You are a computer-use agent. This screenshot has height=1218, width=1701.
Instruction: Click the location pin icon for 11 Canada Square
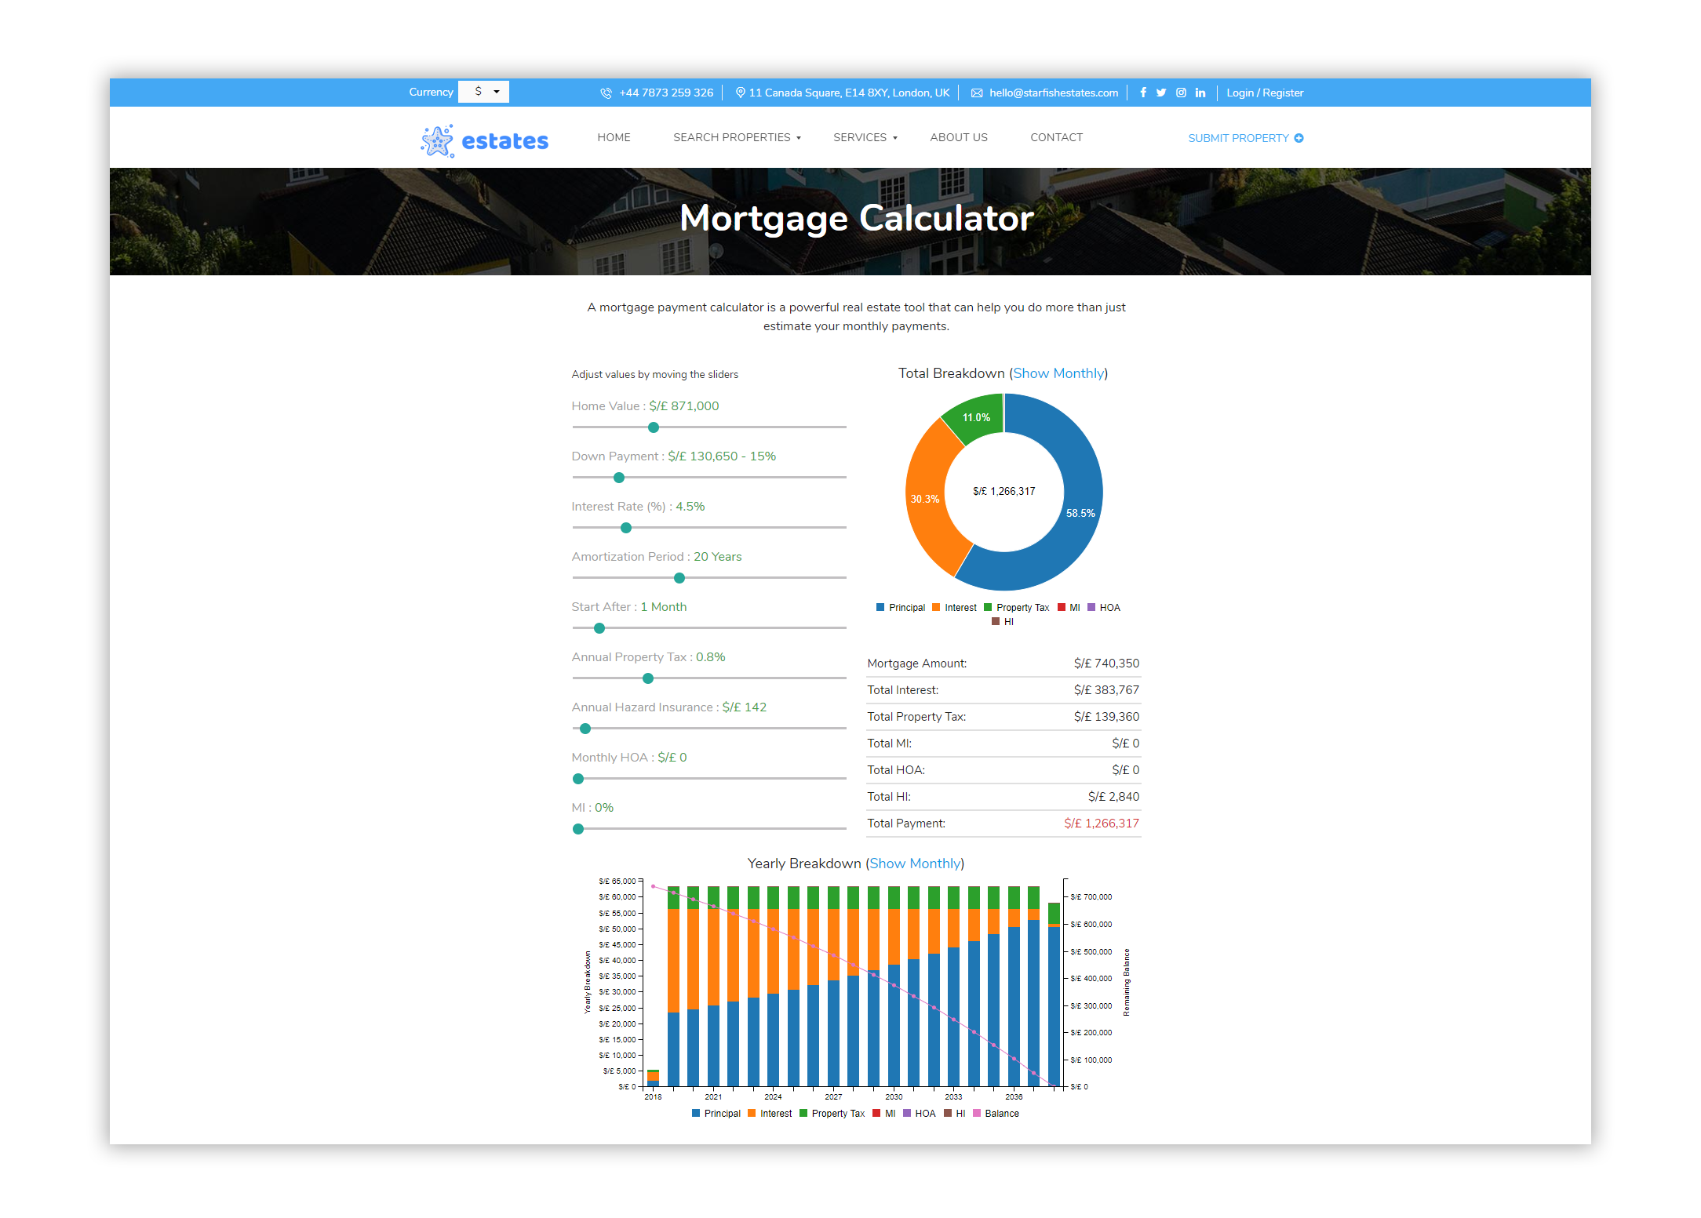[x=740, y=93]
